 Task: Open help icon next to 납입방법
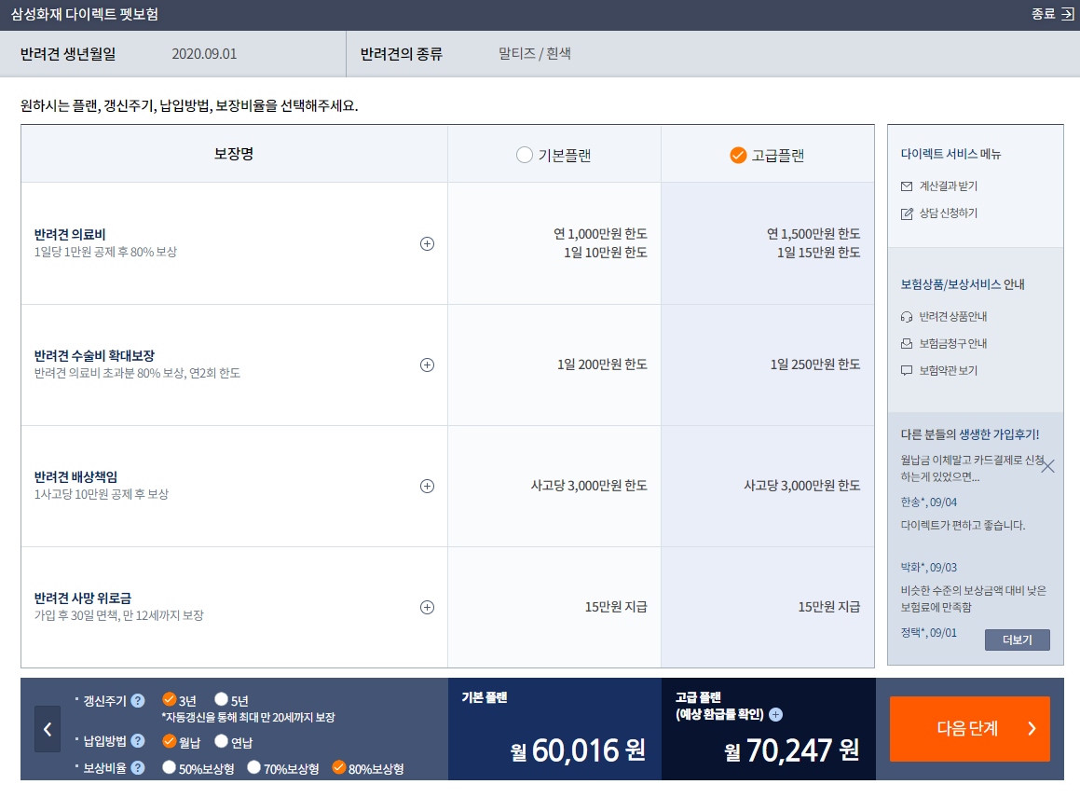(138, 741)
